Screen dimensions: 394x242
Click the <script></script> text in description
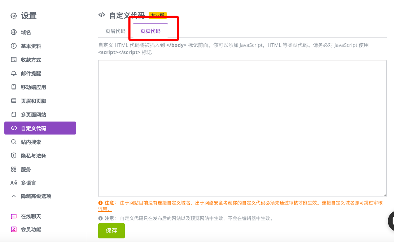[x=119, y=52]
